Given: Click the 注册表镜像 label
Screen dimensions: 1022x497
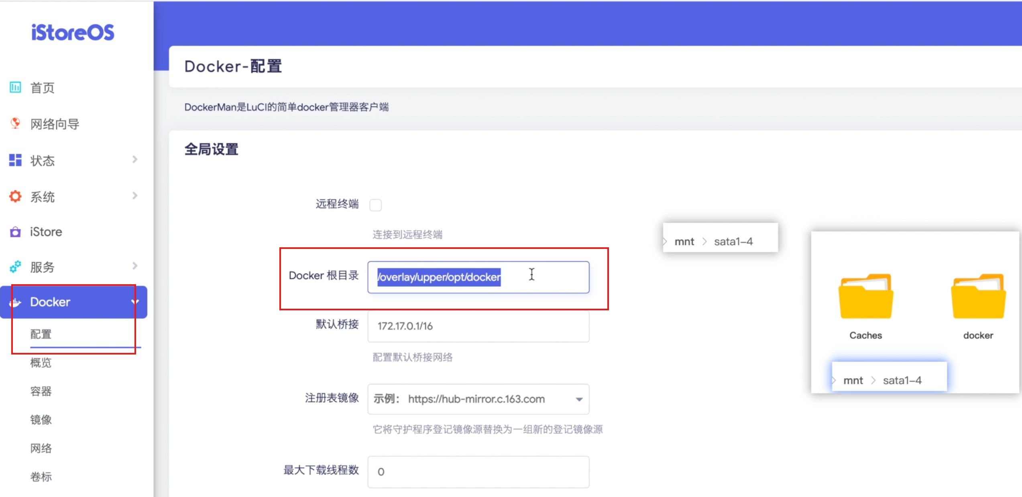Looking at the screenshot, I should pyautogui.click(x=332, y=398).
